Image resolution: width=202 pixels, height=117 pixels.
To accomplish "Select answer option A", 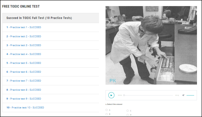I will pyautogui.click(x=107, y=110).
